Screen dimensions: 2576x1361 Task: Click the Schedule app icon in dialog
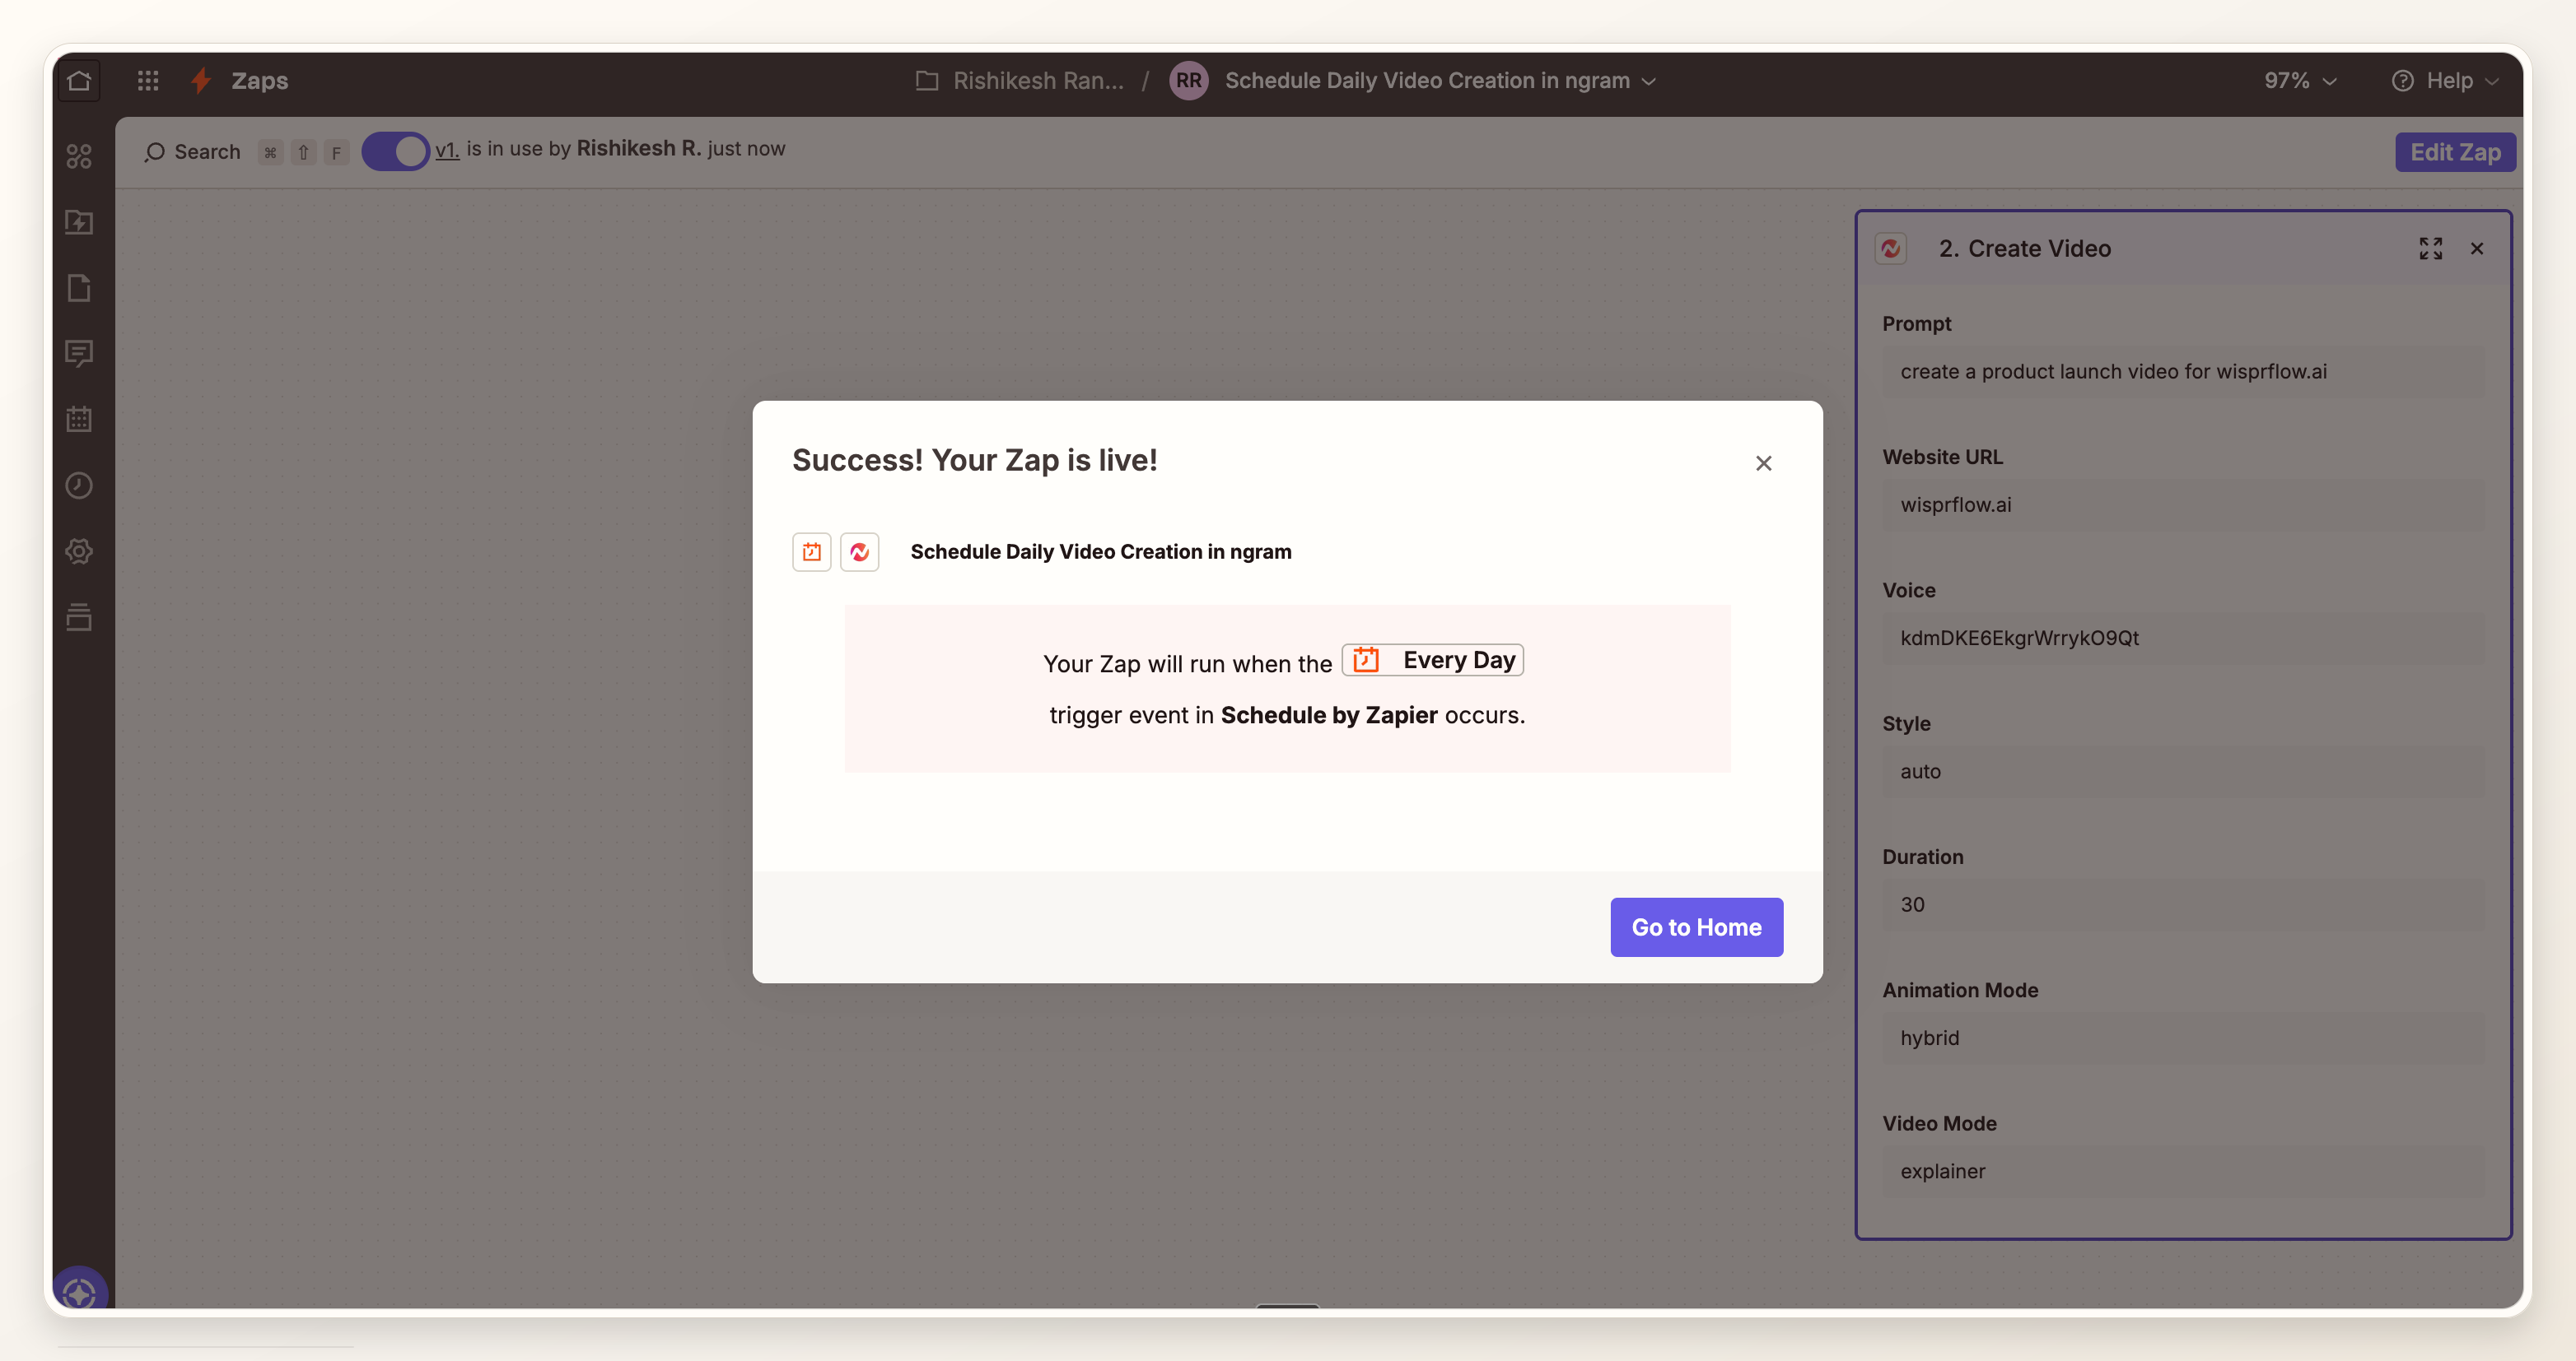(812, 551)
